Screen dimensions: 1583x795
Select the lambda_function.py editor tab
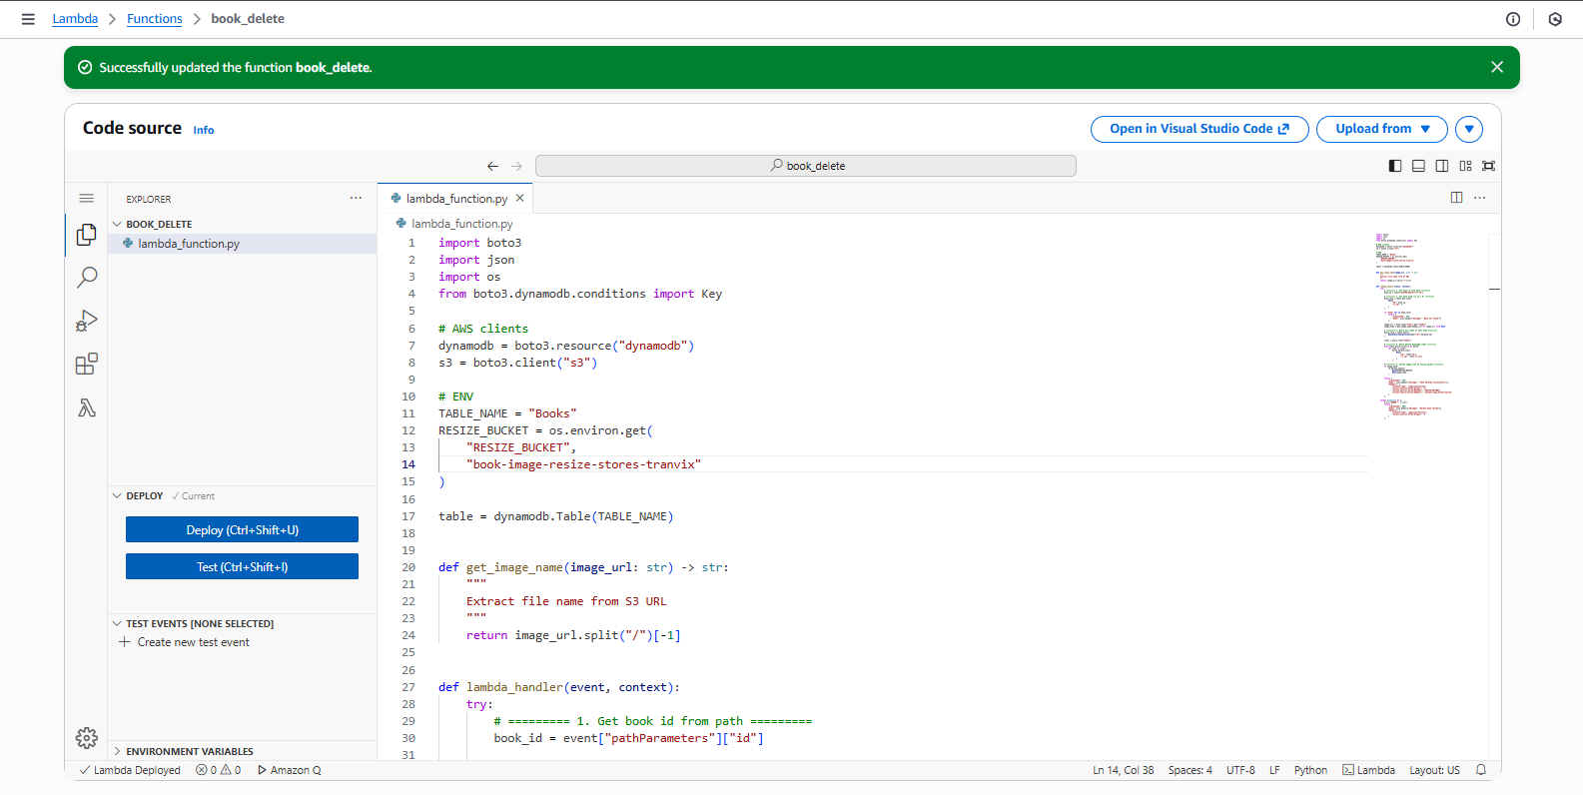tap(454, 199)
